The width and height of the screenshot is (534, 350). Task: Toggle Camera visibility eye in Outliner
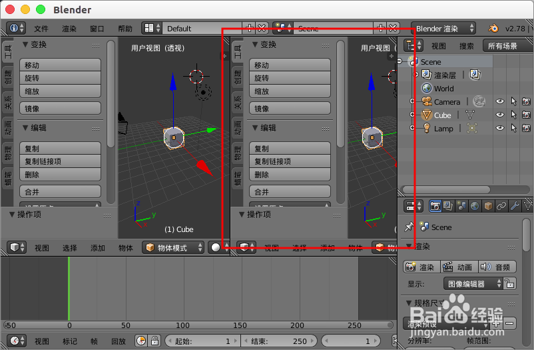pyautogui.click(x=499, y=101)
